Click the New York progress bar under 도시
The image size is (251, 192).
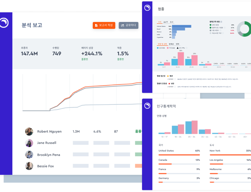coord(230,155)
